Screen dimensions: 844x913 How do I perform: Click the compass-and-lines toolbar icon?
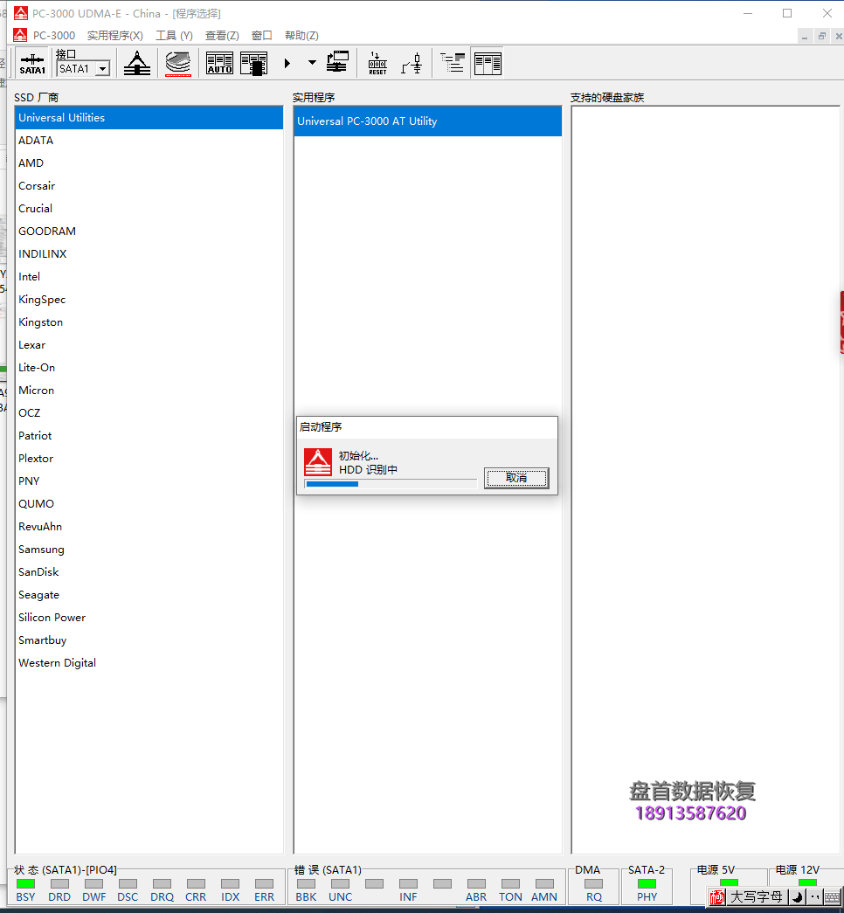tap(137, 63)
